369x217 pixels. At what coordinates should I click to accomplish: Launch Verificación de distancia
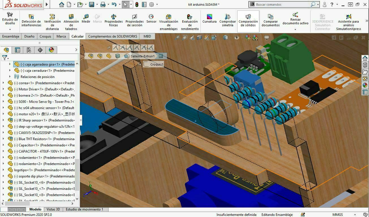52,22
